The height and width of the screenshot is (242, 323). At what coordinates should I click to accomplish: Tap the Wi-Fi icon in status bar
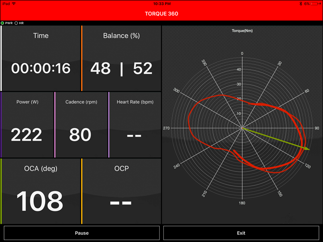coord(14,4)
